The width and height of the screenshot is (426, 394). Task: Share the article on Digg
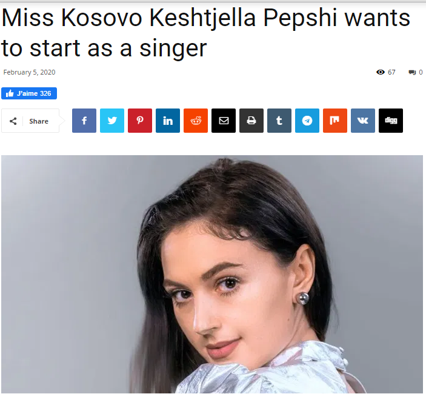(391, 121)
